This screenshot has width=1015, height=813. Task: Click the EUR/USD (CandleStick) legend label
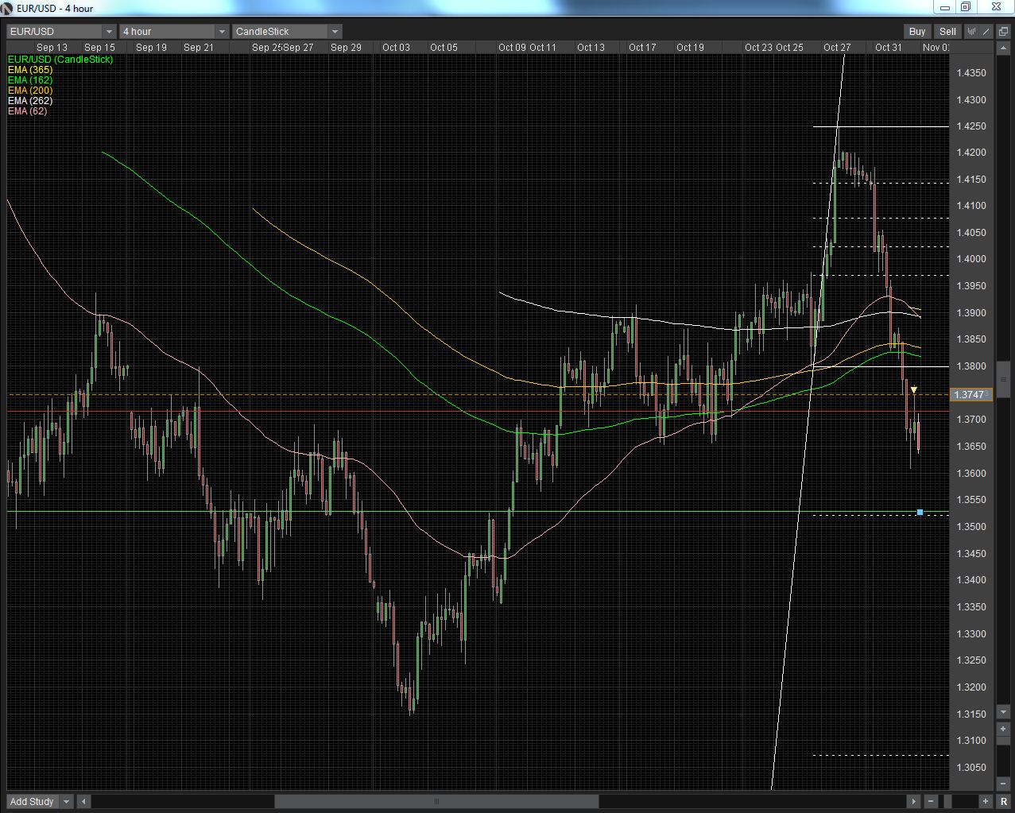click(60, 60)
